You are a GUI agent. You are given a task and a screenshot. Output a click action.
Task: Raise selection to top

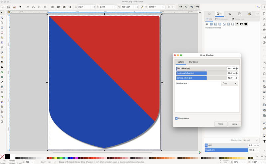click(53, 7)
